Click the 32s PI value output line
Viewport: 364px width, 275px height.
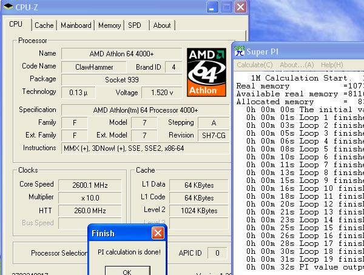point(305,267)
